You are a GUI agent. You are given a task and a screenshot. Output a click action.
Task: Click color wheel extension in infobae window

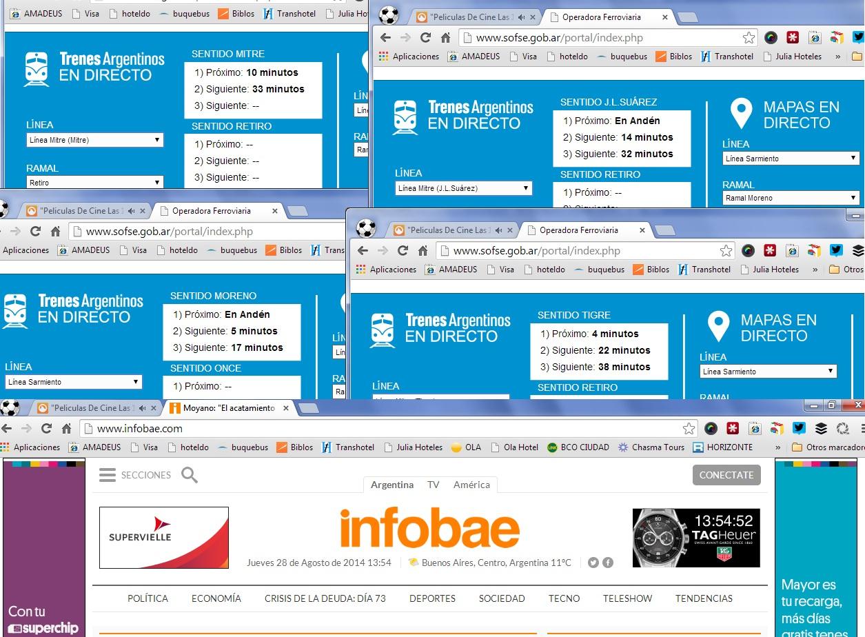pos(711,428)
